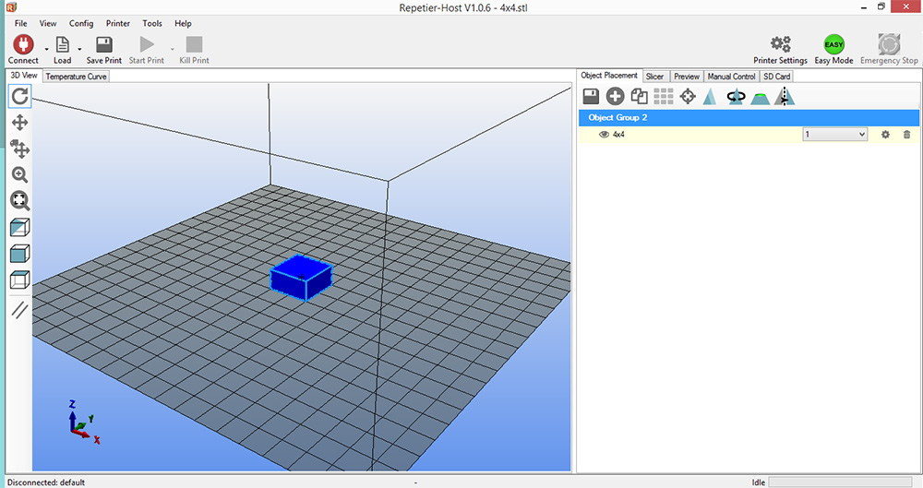Open the Config menu

pyautogui.click(x=81, y=23)
